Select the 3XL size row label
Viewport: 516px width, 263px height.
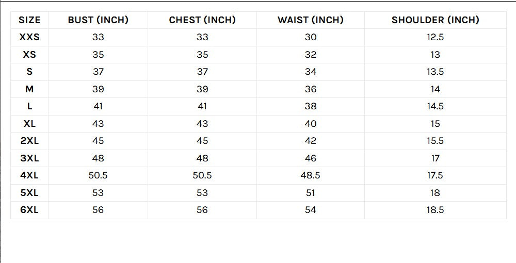(x=29, y=158)
